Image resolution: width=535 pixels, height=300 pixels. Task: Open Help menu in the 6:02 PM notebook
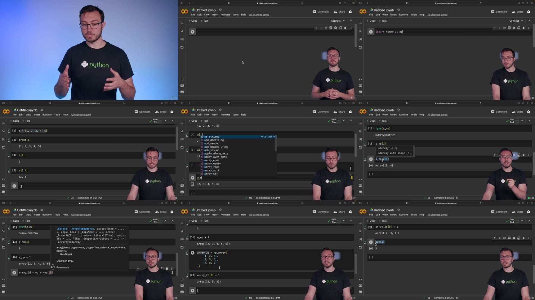(x=422, y=215)
